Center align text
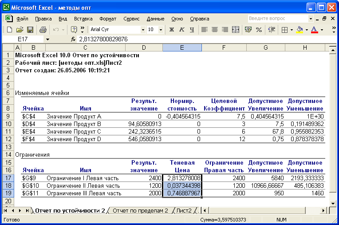 coord(215,30)
